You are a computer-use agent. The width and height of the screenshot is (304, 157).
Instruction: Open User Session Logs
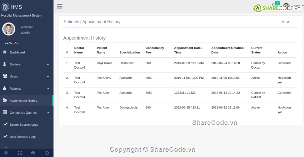click(22, 137)
